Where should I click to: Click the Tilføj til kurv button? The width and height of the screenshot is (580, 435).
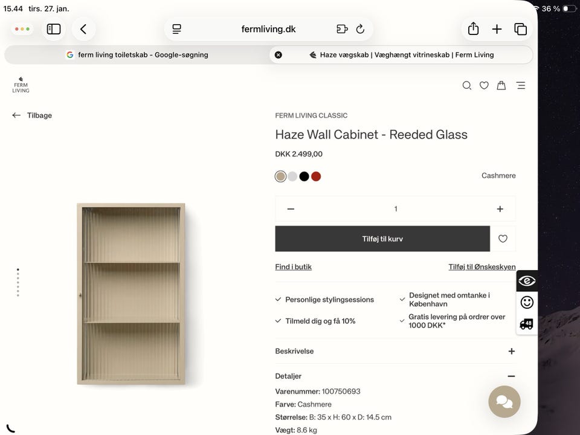point(382,239)
